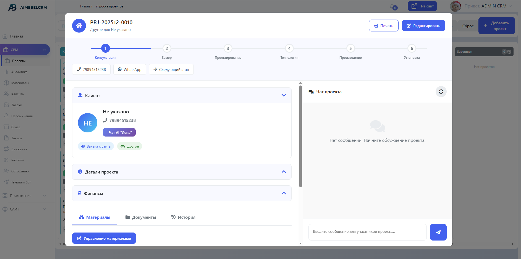Expand the Финансы section
The width and height of the screenshot is (521, 259).
[284, 193]
